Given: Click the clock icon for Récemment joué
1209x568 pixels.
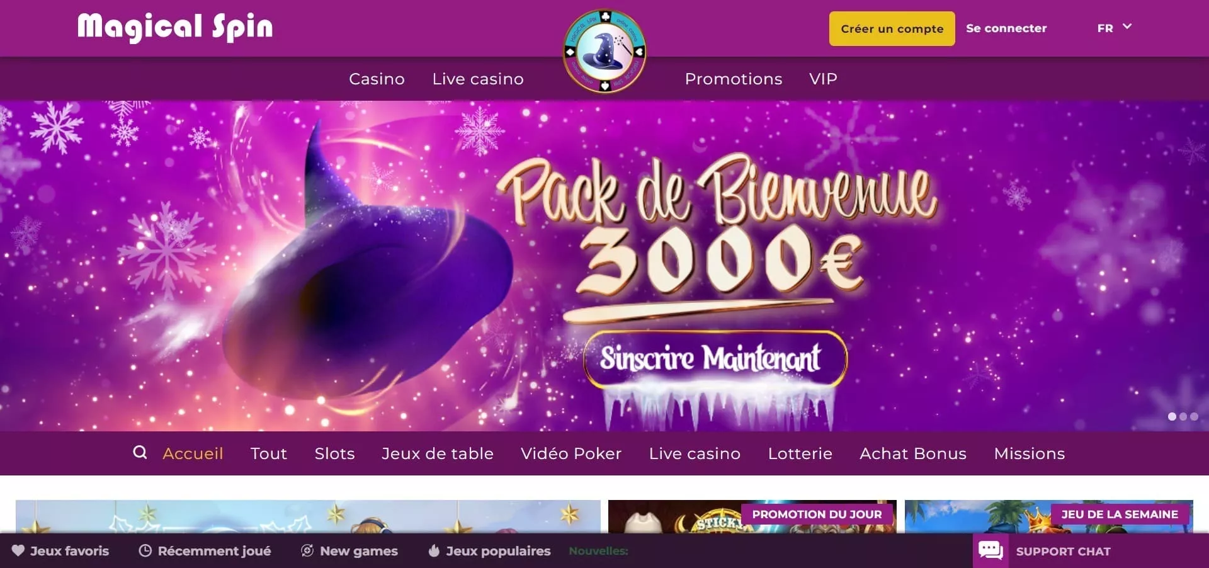Looking at the screenshot, I should 145,550.
